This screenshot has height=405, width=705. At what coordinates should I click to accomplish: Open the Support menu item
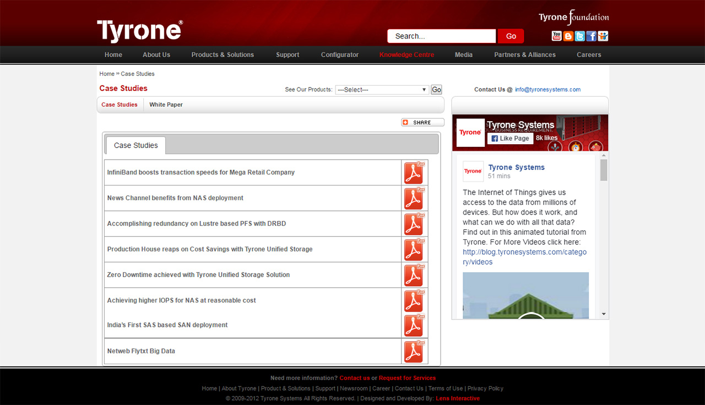click(x=288, y=55)
